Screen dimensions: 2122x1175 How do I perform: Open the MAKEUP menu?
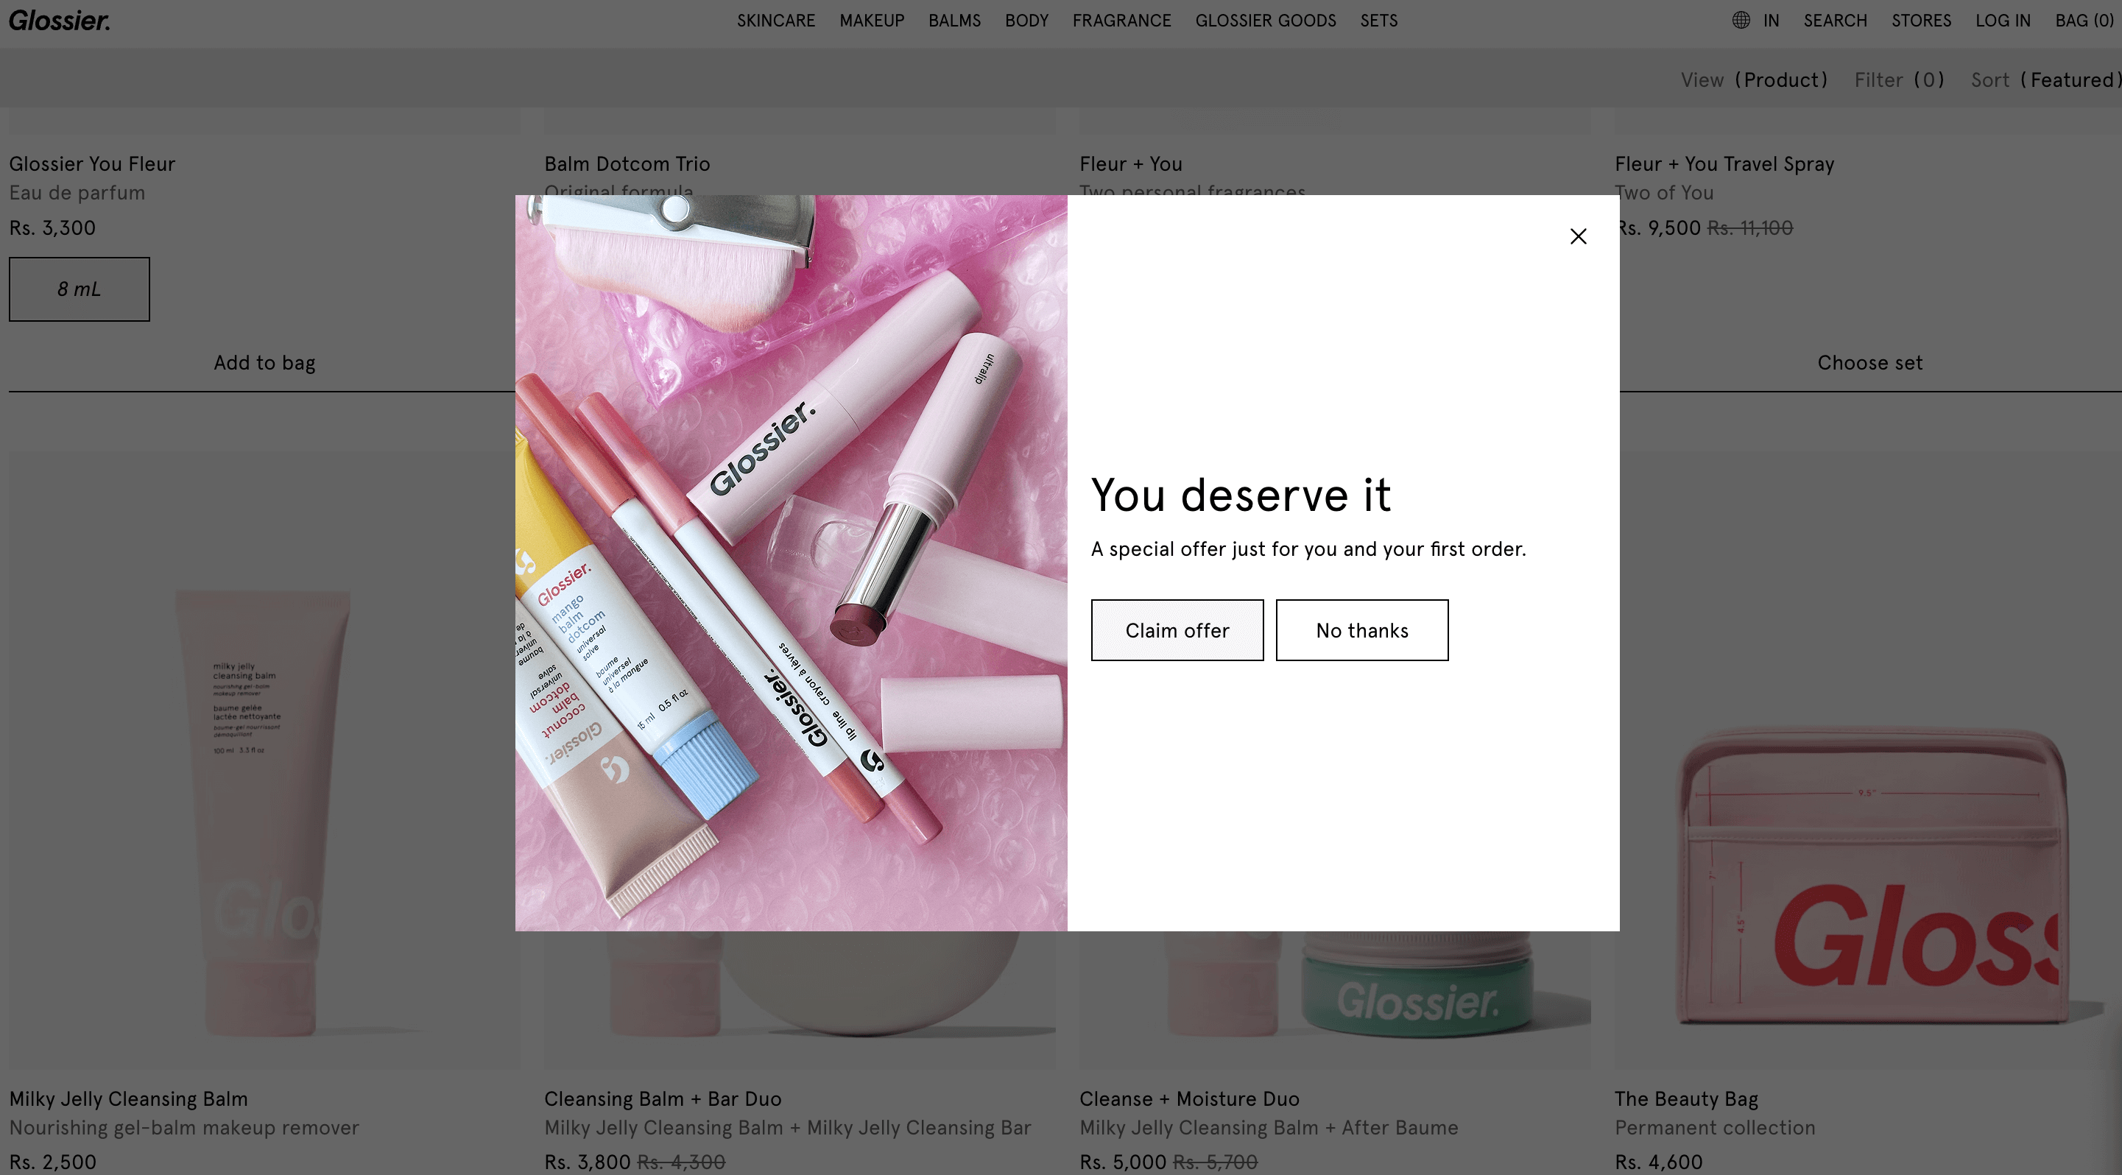[872, 21]
